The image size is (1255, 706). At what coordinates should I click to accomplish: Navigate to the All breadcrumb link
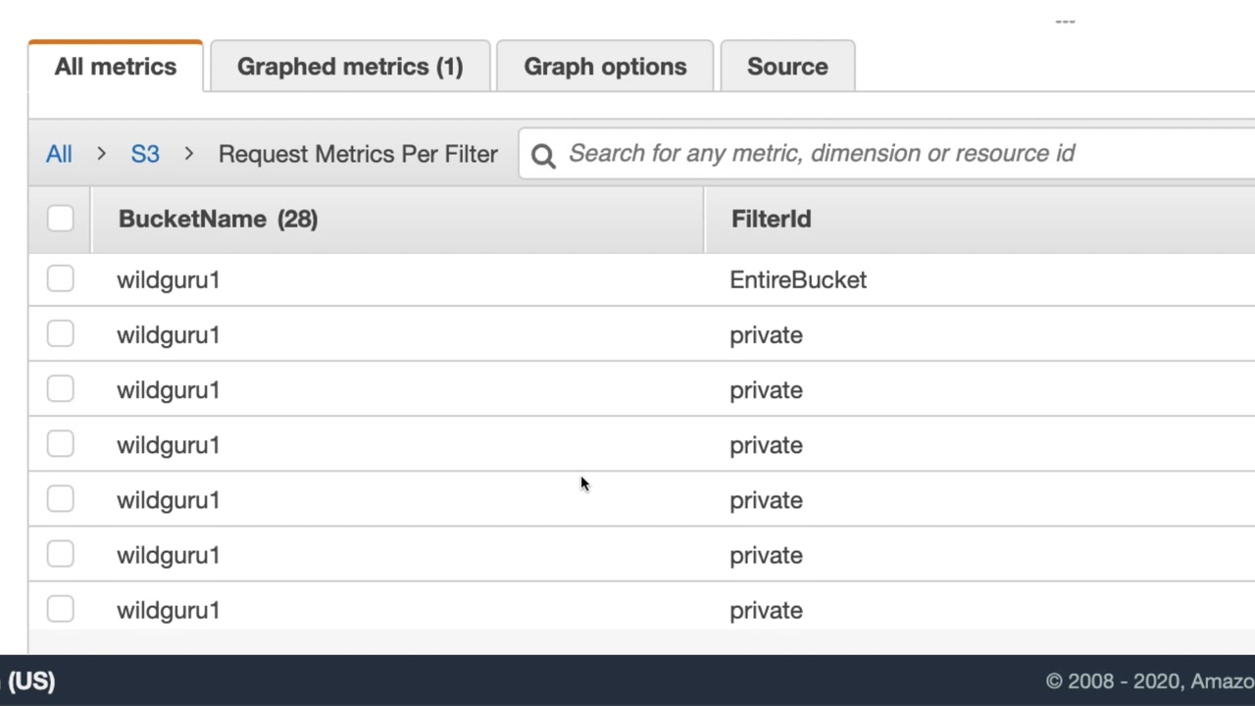click(x=59, y=154)
